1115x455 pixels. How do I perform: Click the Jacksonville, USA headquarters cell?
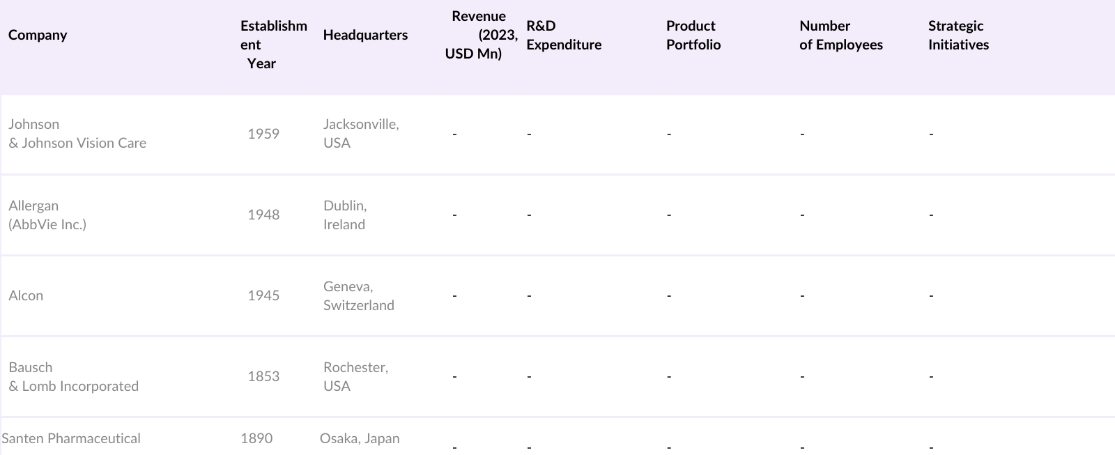tap(360, 133)
